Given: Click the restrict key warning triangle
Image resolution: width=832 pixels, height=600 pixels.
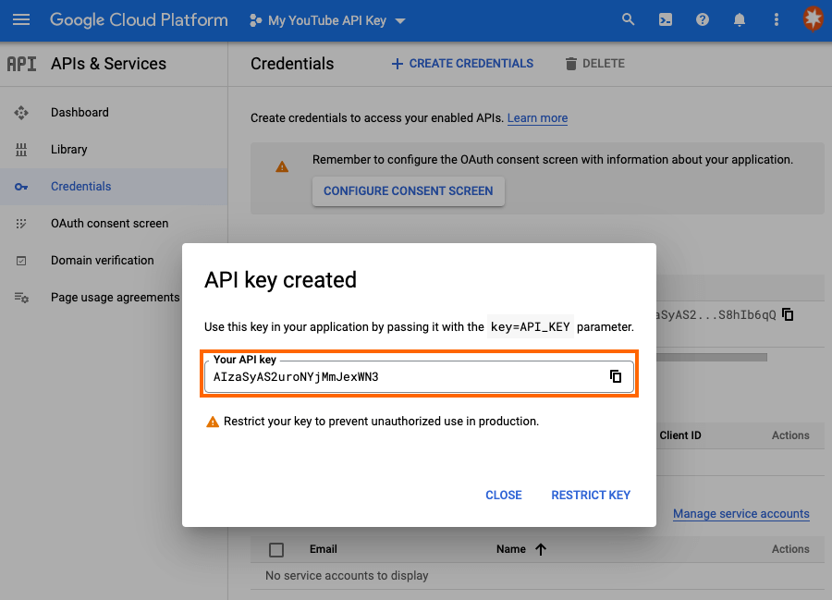Looking at the screenshot, I should coord(213,422).
